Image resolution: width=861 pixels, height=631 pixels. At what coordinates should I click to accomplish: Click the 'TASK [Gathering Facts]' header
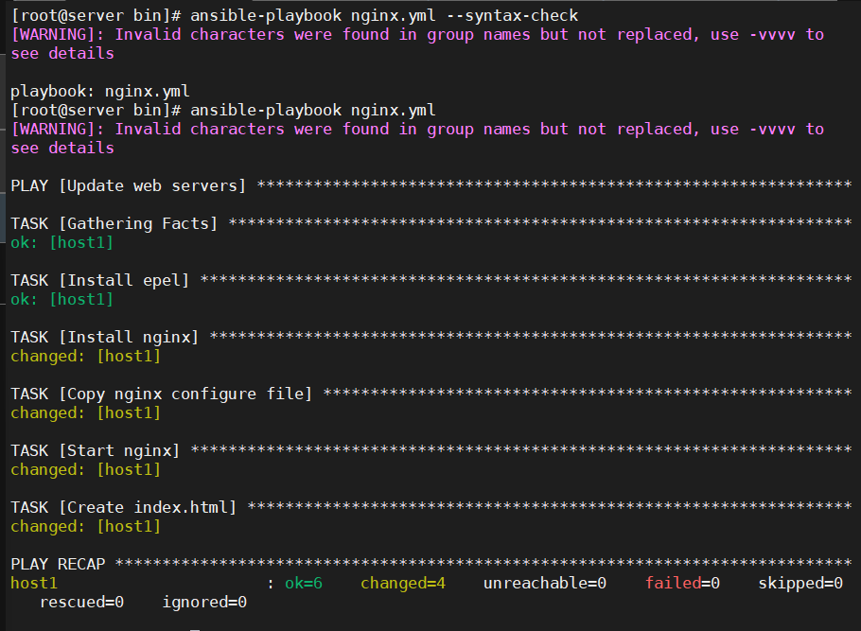click(114, 223)
